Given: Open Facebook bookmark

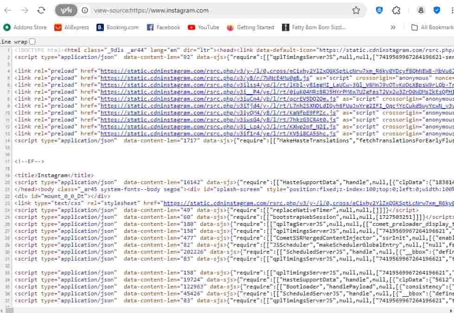Looking at the screenshot, I should coord(164,27).
